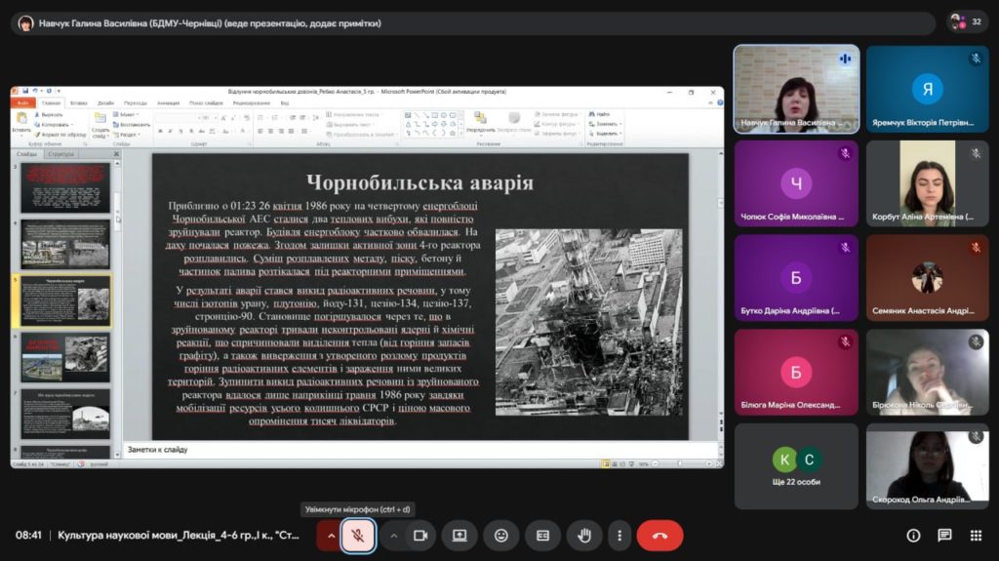
Task: Send a reaction with the emoji button
Action: [501, 536]
